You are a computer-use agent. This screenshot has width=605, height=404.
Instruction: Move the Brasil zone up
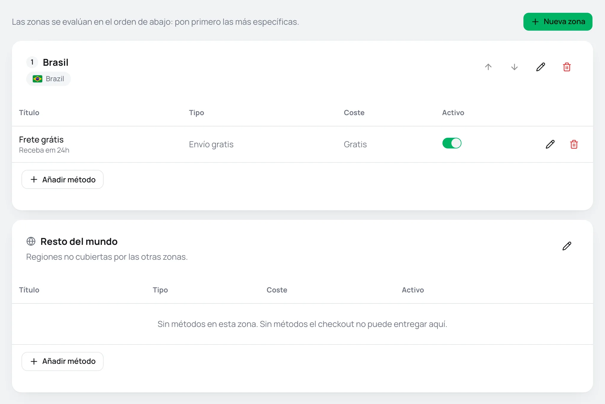(488, 67)
